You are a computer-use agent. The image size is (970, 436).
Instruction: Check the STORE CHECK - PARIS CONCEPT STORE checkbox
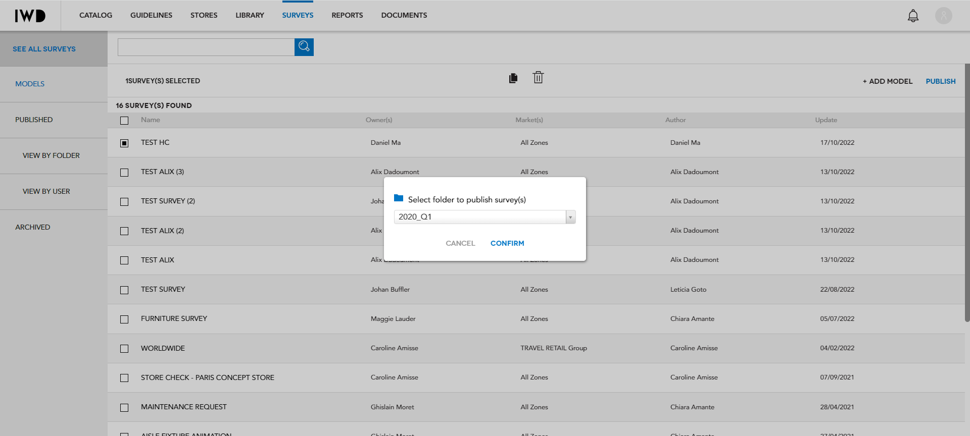click(124, 378)
